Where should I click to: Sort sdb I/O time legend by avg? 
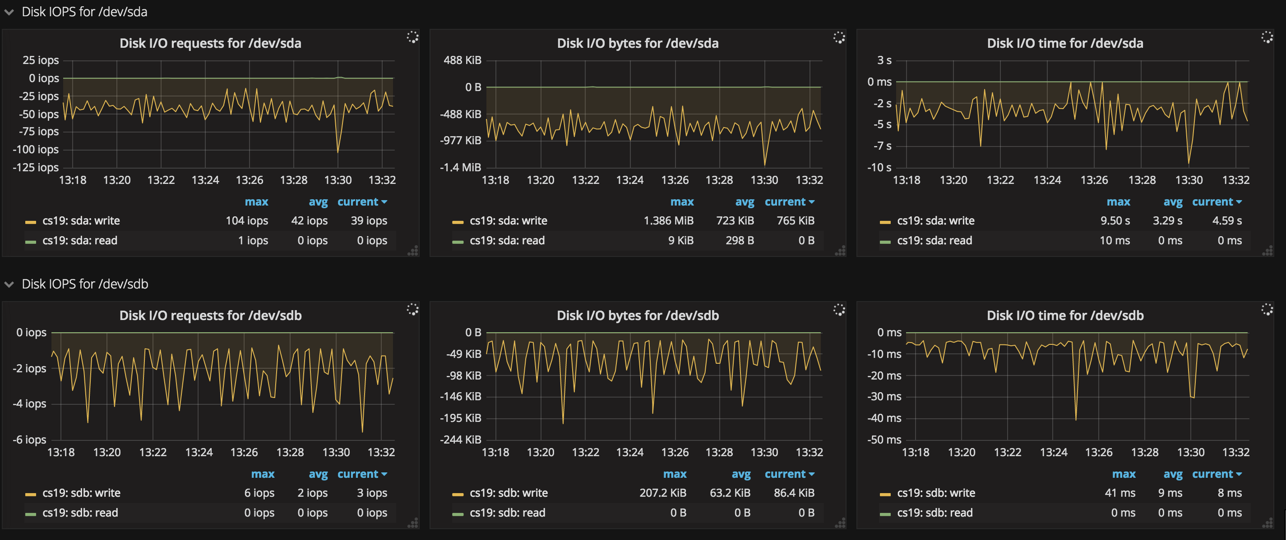[1173, 474]
